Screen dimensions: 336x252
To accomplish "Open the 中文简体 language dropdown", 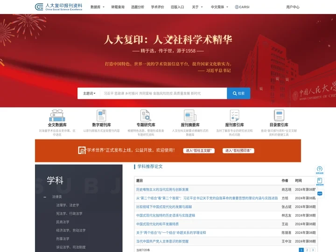I will 219,7.
